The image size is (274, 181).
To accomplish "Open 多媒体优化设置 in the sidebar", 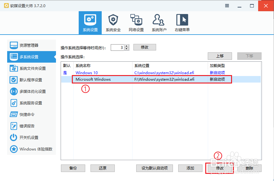I will point(32,91).
